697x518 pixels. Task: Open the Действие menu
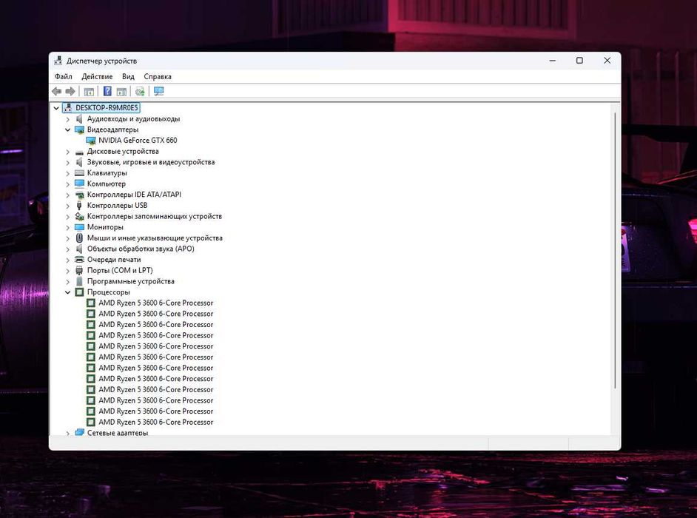point(97,76)
